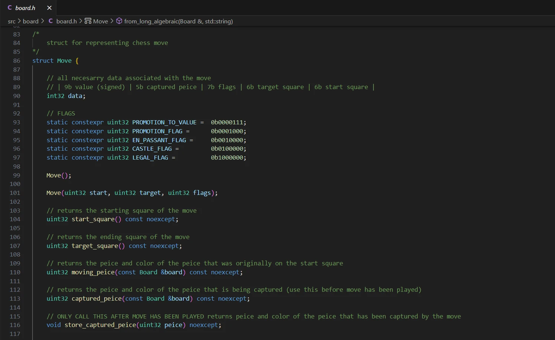
Task: Click line number 86 in the gutter
Action: 17,61
